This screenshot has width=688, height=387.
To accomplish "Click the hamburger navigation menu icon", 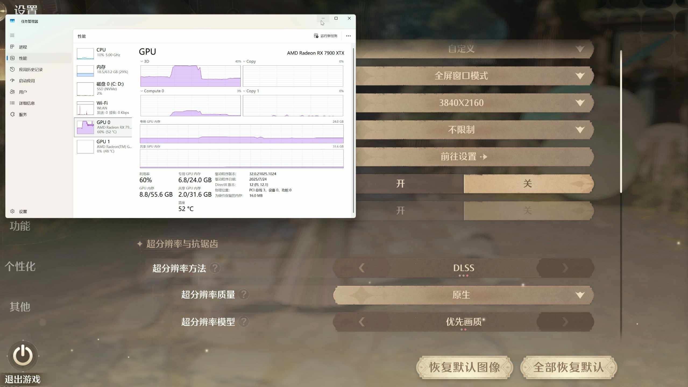I will [x=12, y=36].
